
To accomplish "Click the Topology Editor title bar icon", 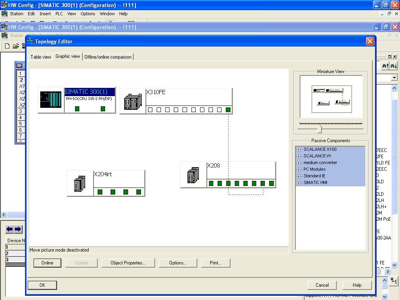I will coord(30,41).
